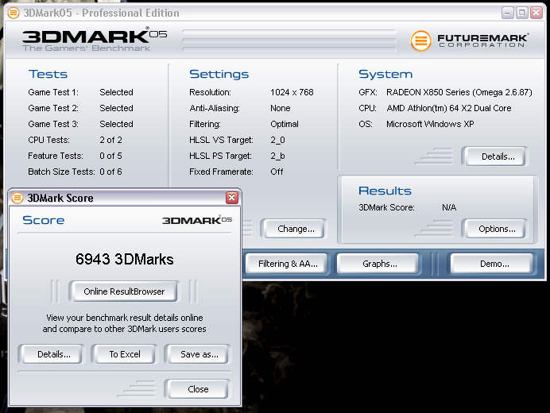The image size is (550, 413).
Task: Click Change... under Settings
Action: pos(296,229)
